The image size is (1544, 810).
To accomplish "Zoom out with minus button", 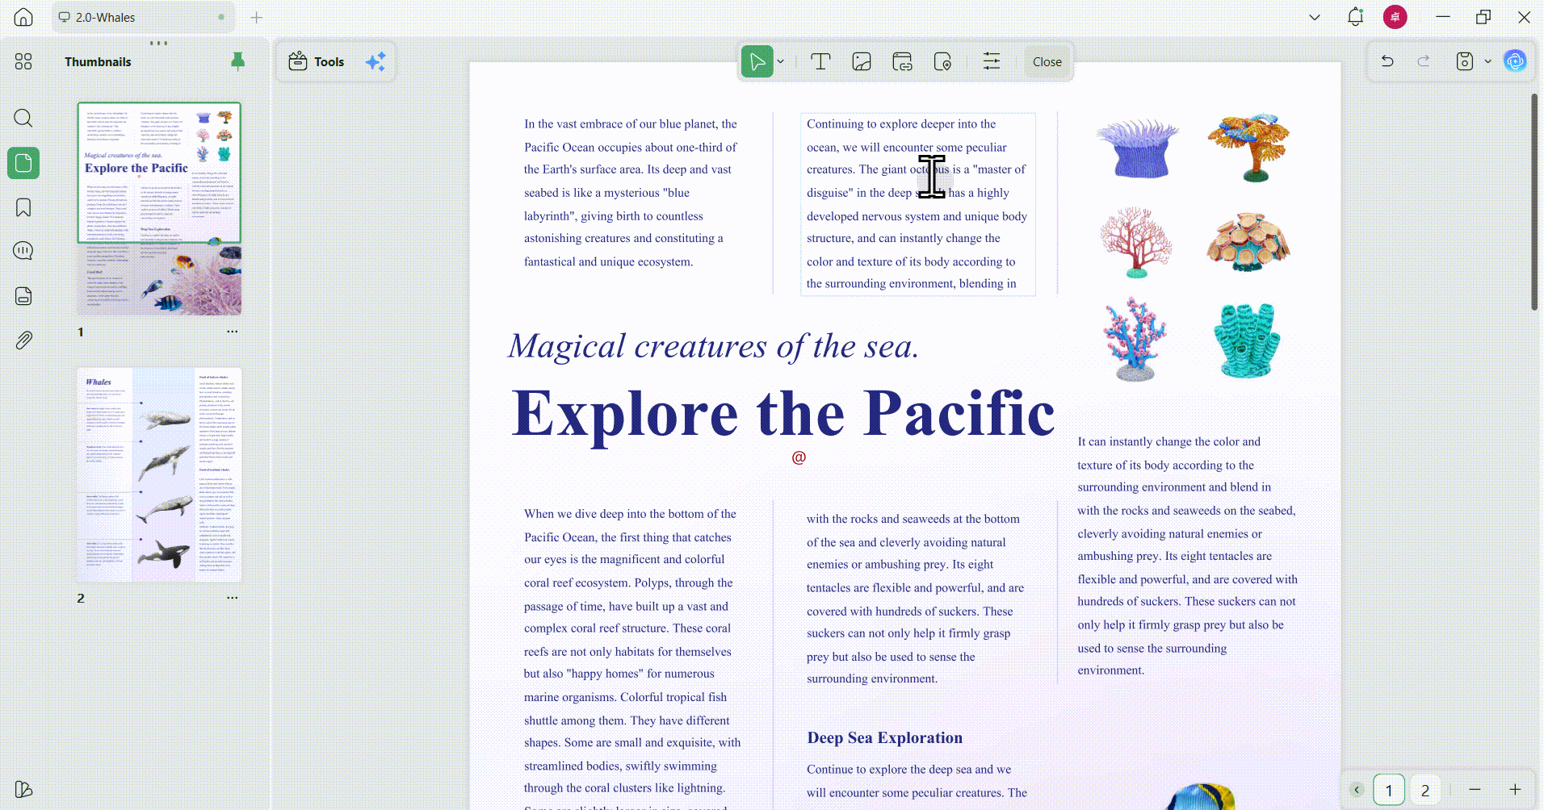I will 1475,790.
